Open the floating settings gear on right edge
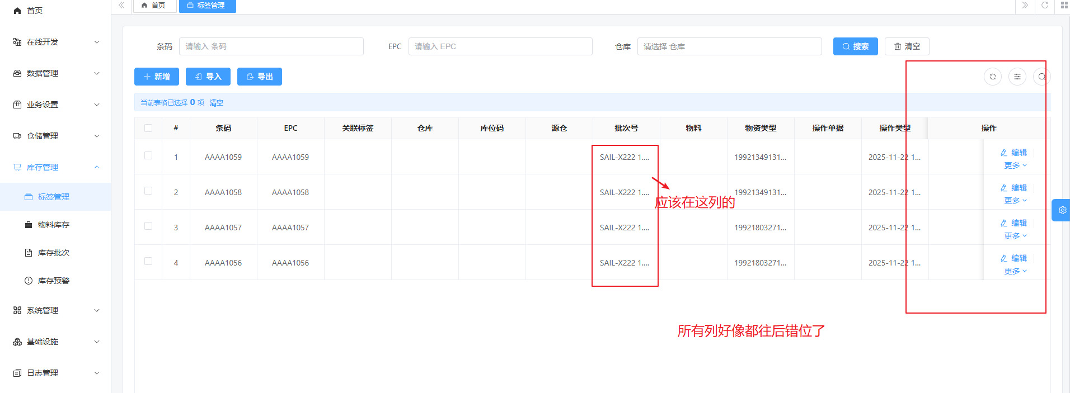The image size is (1070, 393). click(1062, 210)
